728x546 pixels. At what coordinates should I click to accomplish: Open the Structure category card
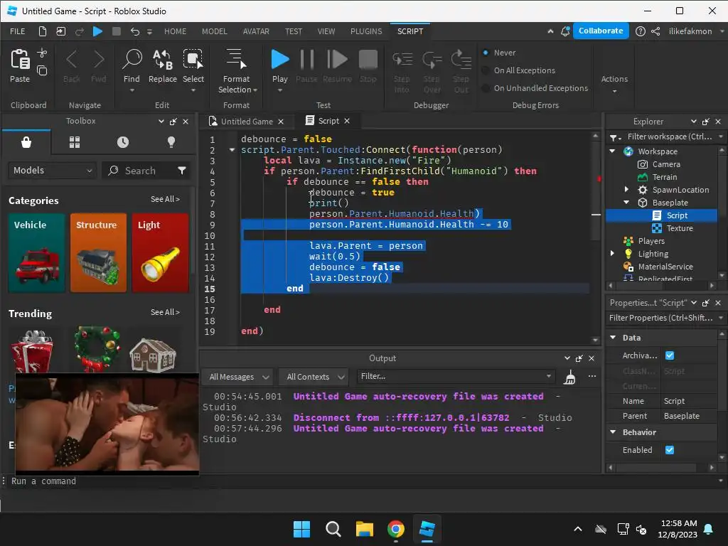click(x=98, y=253)
